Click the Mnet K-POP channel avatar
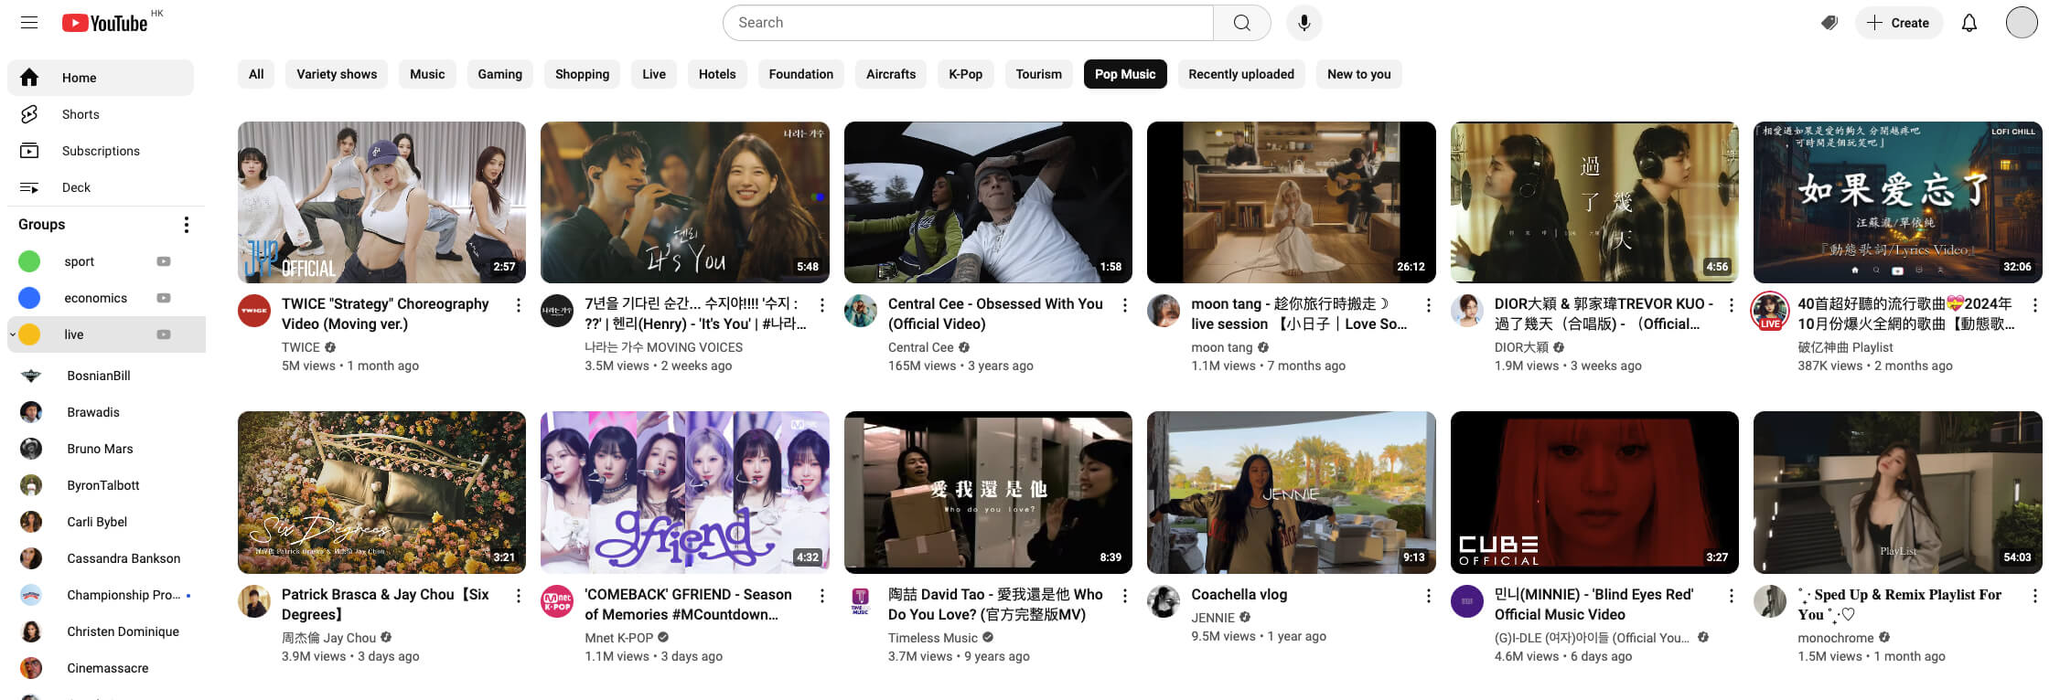The height and width of the screenshot is (700, 2060). (557, 601)
